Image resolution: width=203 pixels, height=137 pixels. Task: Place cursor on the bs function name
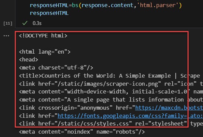75,5
